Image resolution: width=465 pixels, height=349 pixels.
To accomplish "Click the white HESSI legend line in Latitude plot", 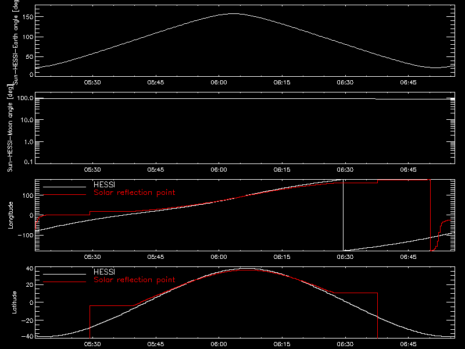I will point(65,274).
